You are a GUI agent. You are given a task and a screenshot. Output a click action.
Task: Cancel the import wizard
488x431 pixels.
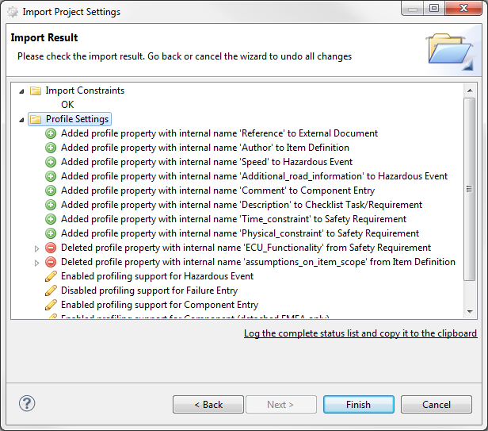[x=436, y=405]
